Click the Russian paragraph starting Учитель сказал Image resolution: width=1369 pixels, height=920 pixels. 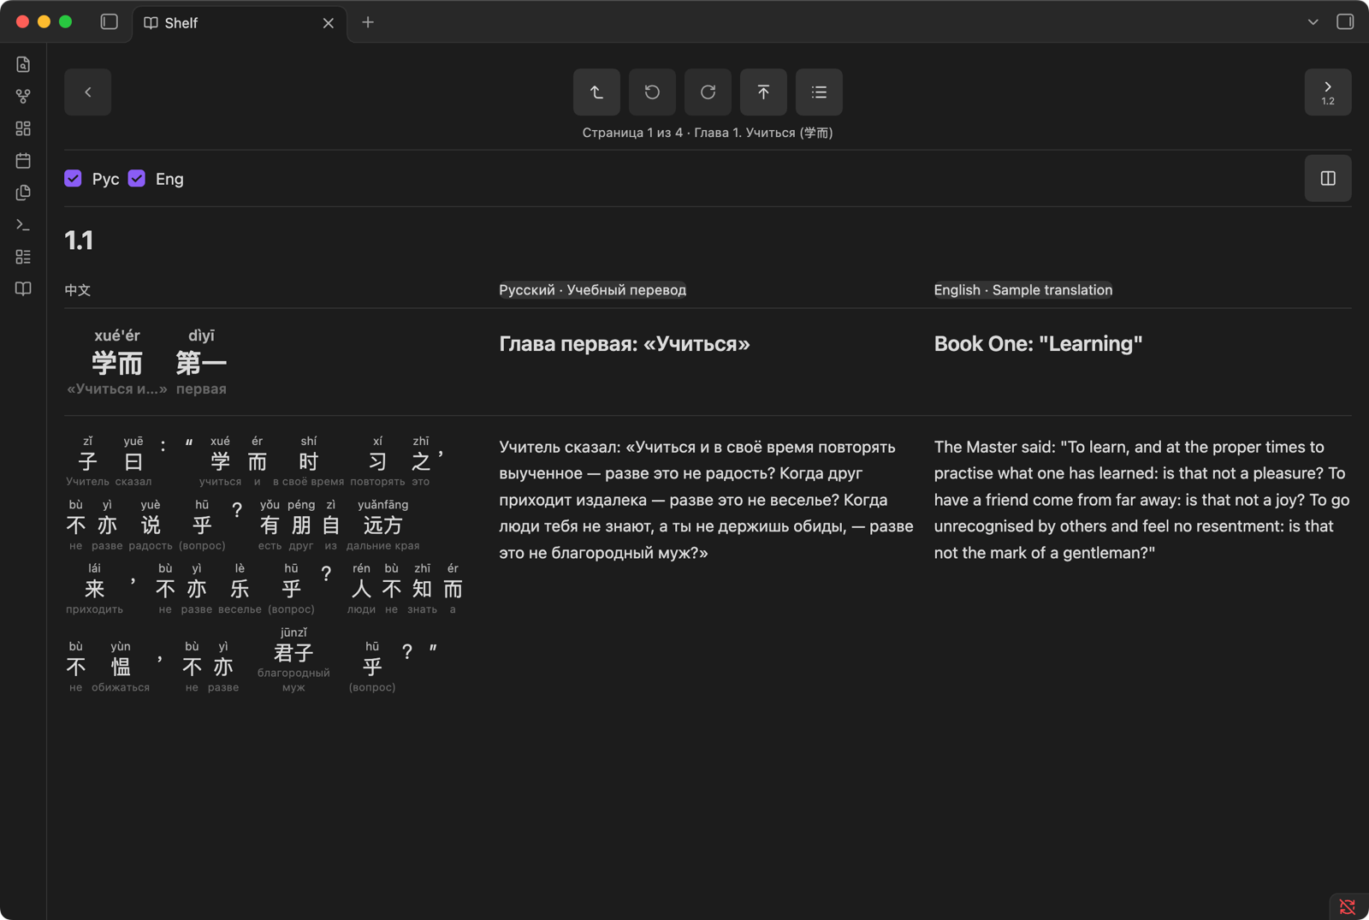pos(706,500)
